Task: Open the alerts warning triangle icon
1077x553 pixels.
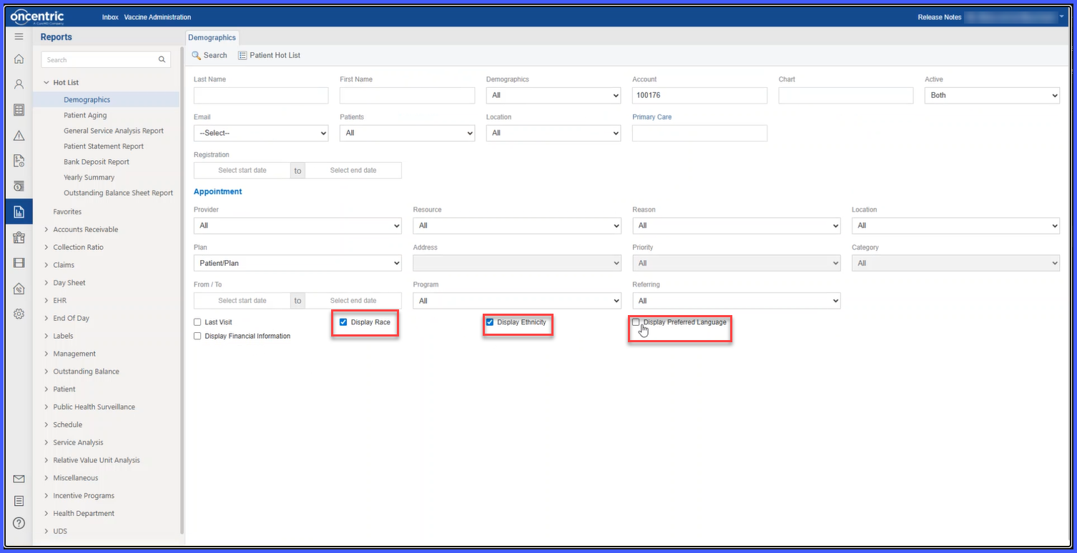Action: [19, 136]
